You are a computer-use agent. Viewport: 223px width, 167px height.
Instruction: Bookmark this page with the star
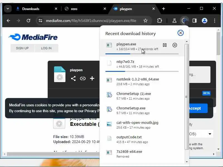pos(145,21)
